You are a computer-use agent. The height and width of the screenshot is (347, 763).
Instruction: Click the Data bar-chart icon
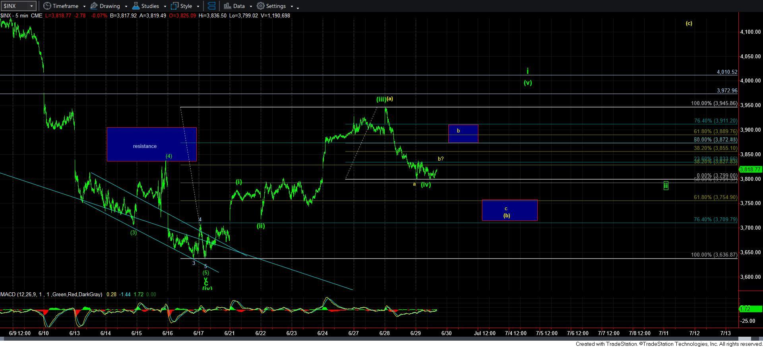[x=227, y=6]
